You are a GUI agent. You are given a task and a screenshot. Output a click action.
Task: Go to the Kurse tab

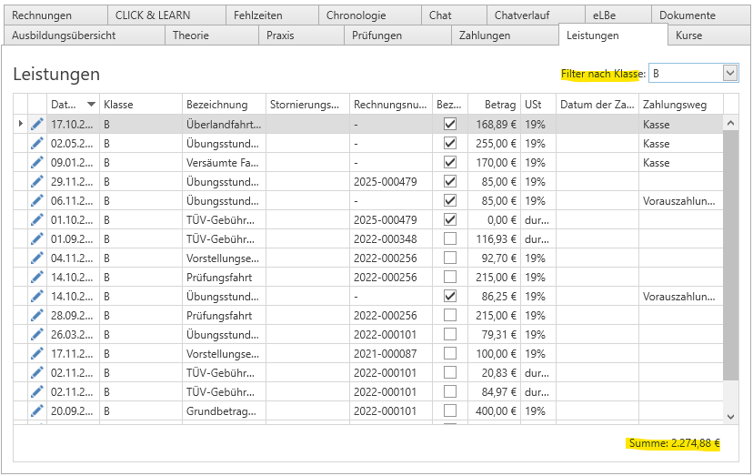point(709,35)
